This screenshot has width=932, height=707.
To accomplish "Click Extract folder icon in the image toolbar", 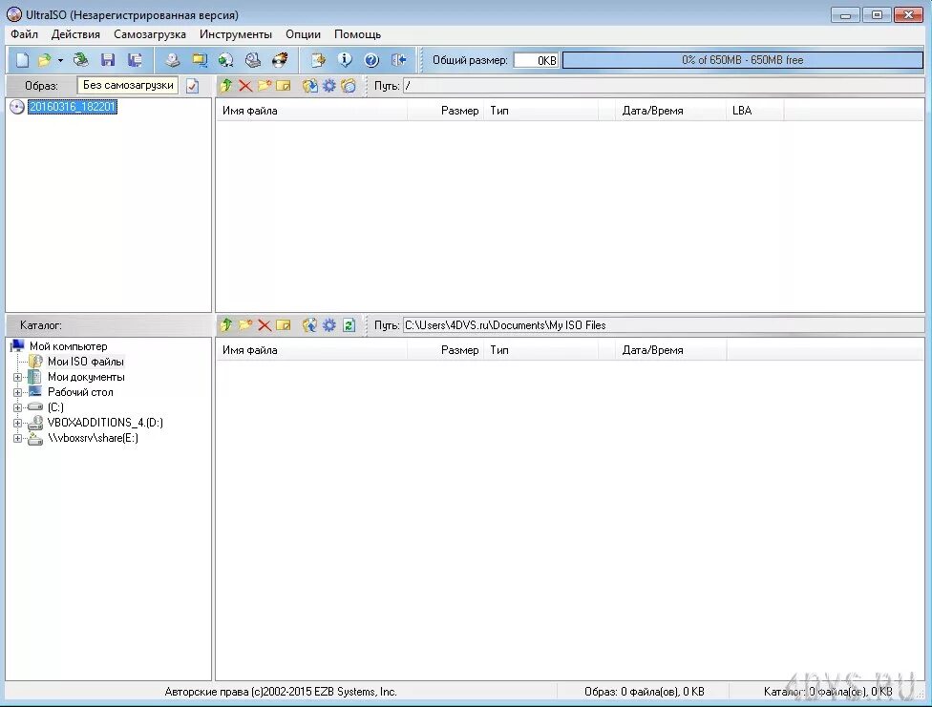I will click(309, 86).
